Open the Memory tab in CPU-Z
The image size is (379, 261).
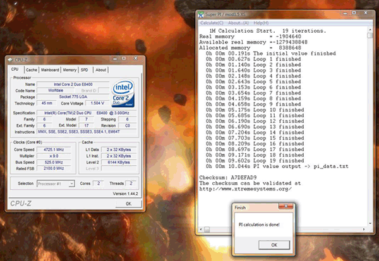point(69,70)
